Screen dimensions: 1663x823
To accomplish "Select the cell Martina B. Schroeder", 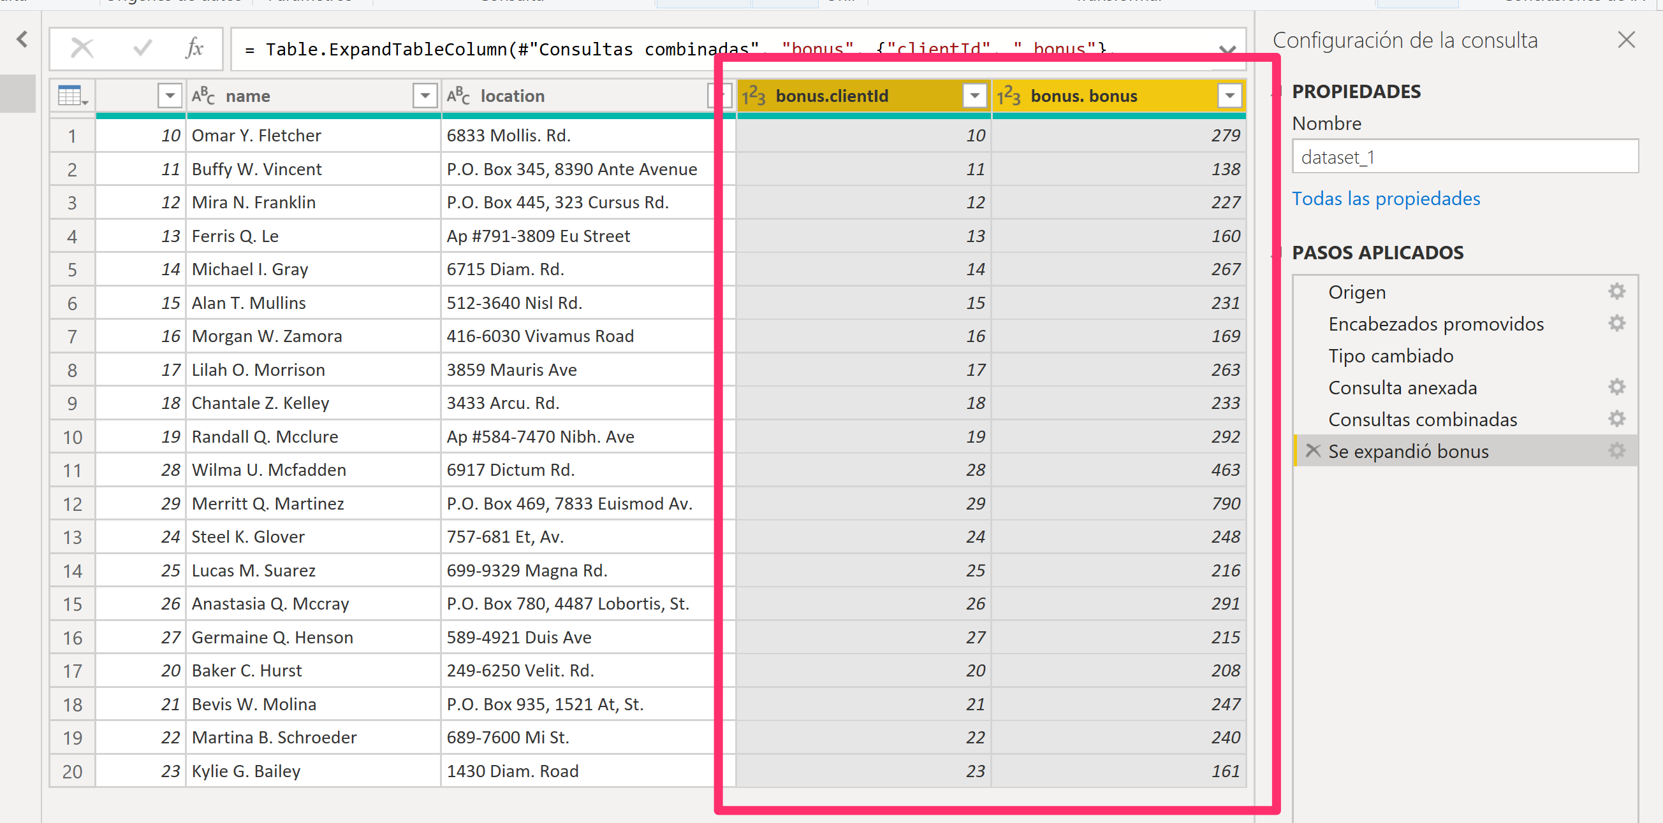I will pos(313,737).
